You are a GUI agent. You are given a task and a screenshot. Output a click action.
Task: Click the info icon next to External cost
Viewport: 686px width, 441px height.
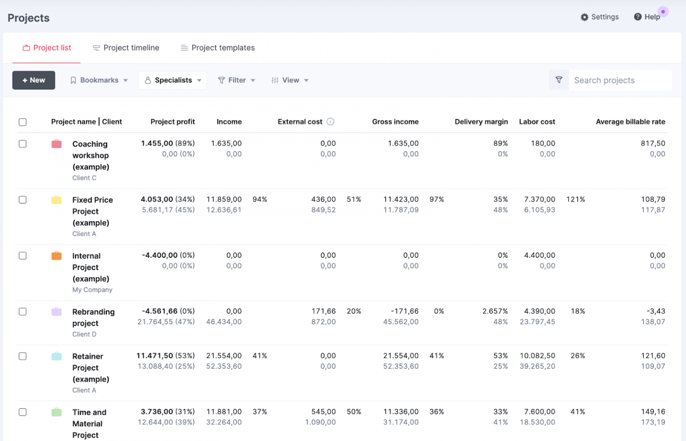click(330, 121)
